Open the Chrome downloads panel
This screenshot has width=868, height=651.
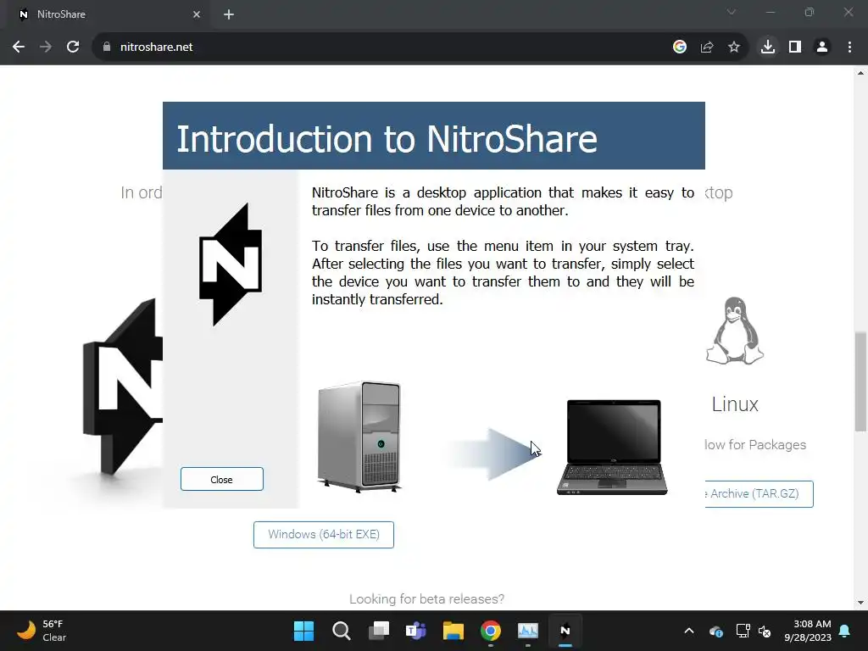coord(768,47)
